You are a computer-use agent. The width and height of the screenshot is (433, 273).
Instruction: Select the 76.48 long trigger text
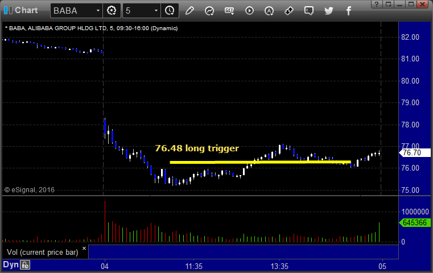point(197,148)
